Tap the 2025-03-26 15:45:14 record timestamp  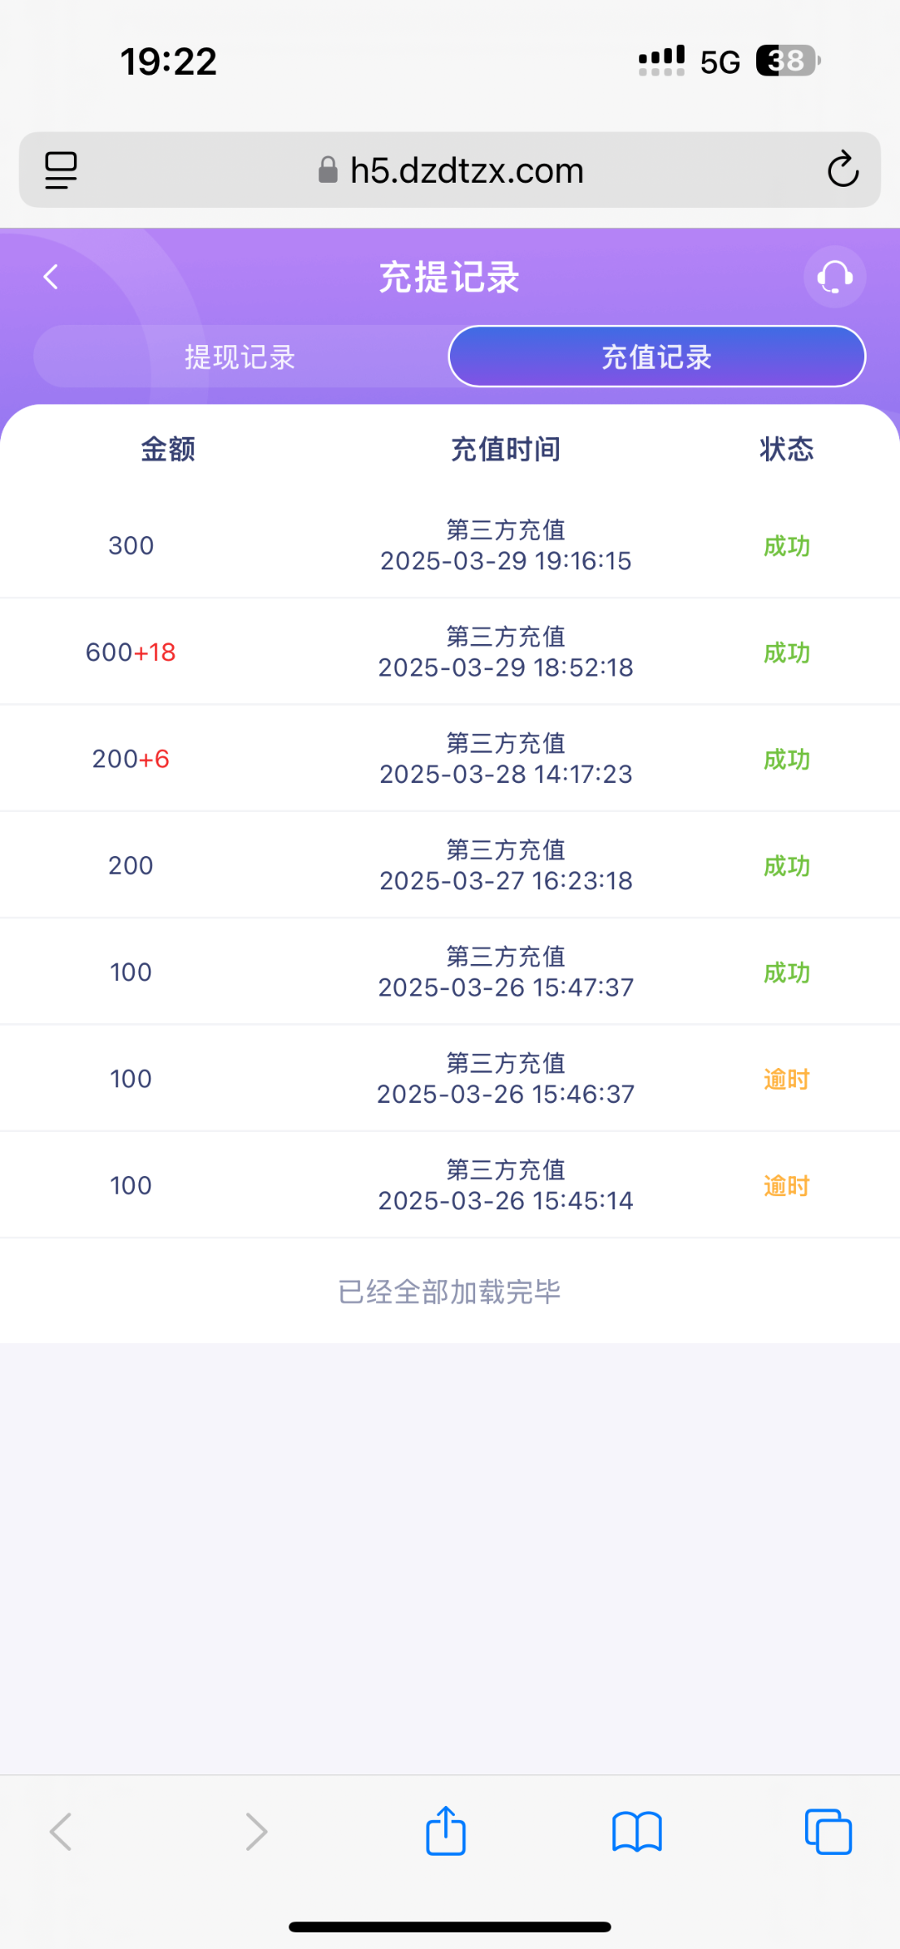[x=505, y=1200]
